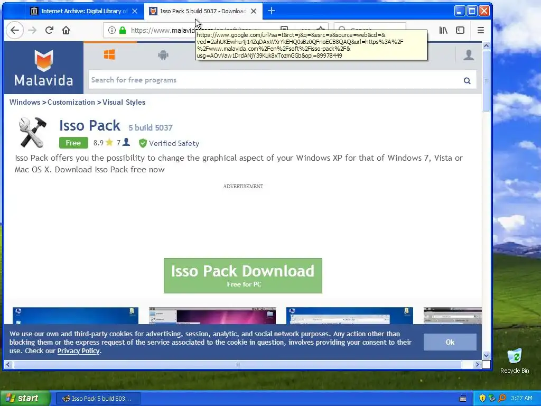Screen dimensions: 541x406
Task: Click the Malavida logo
Action: point(44,68)
